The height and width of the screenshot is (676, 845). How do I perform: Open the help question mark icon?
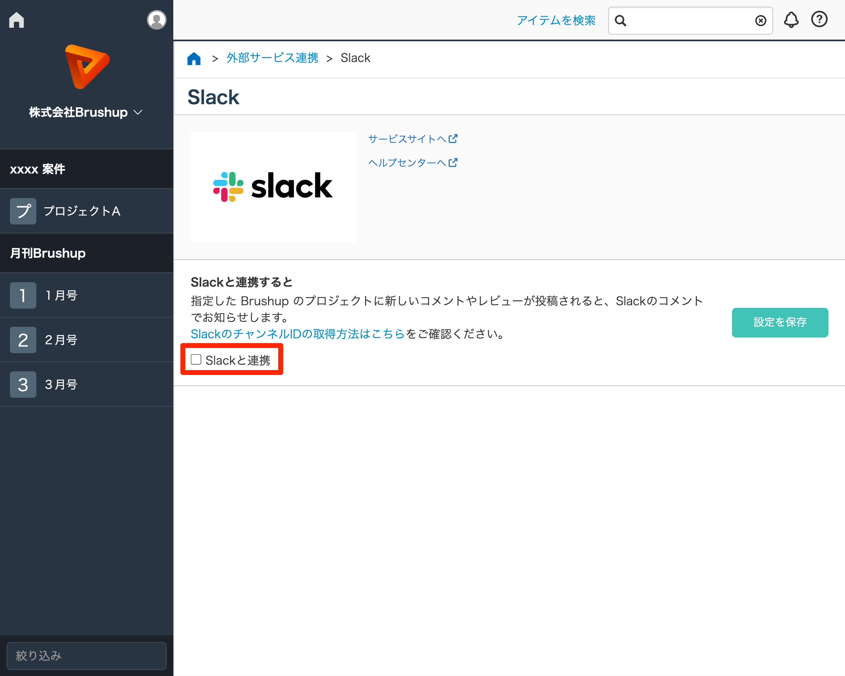pos(819,19)
